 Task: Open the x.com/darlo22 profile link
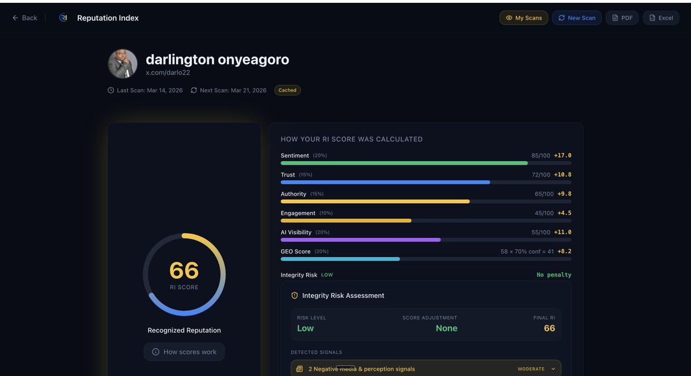pos(168,73)
